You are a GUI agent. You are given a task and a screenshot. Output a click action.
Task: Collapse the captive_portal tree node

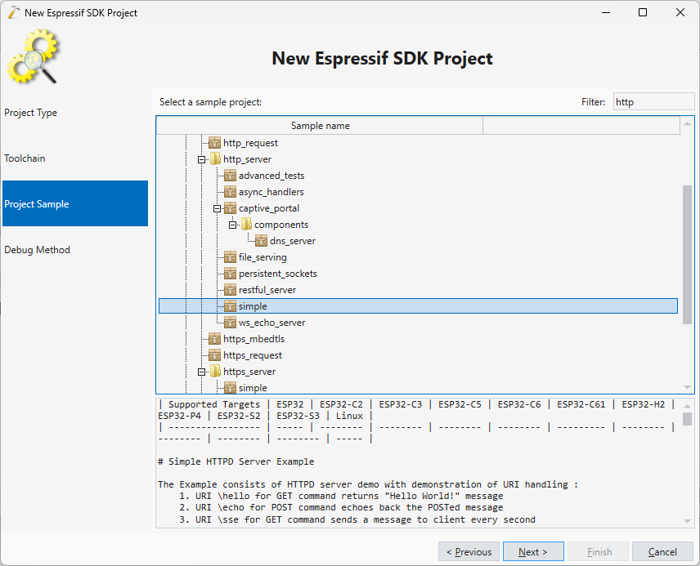coord(218,208)
